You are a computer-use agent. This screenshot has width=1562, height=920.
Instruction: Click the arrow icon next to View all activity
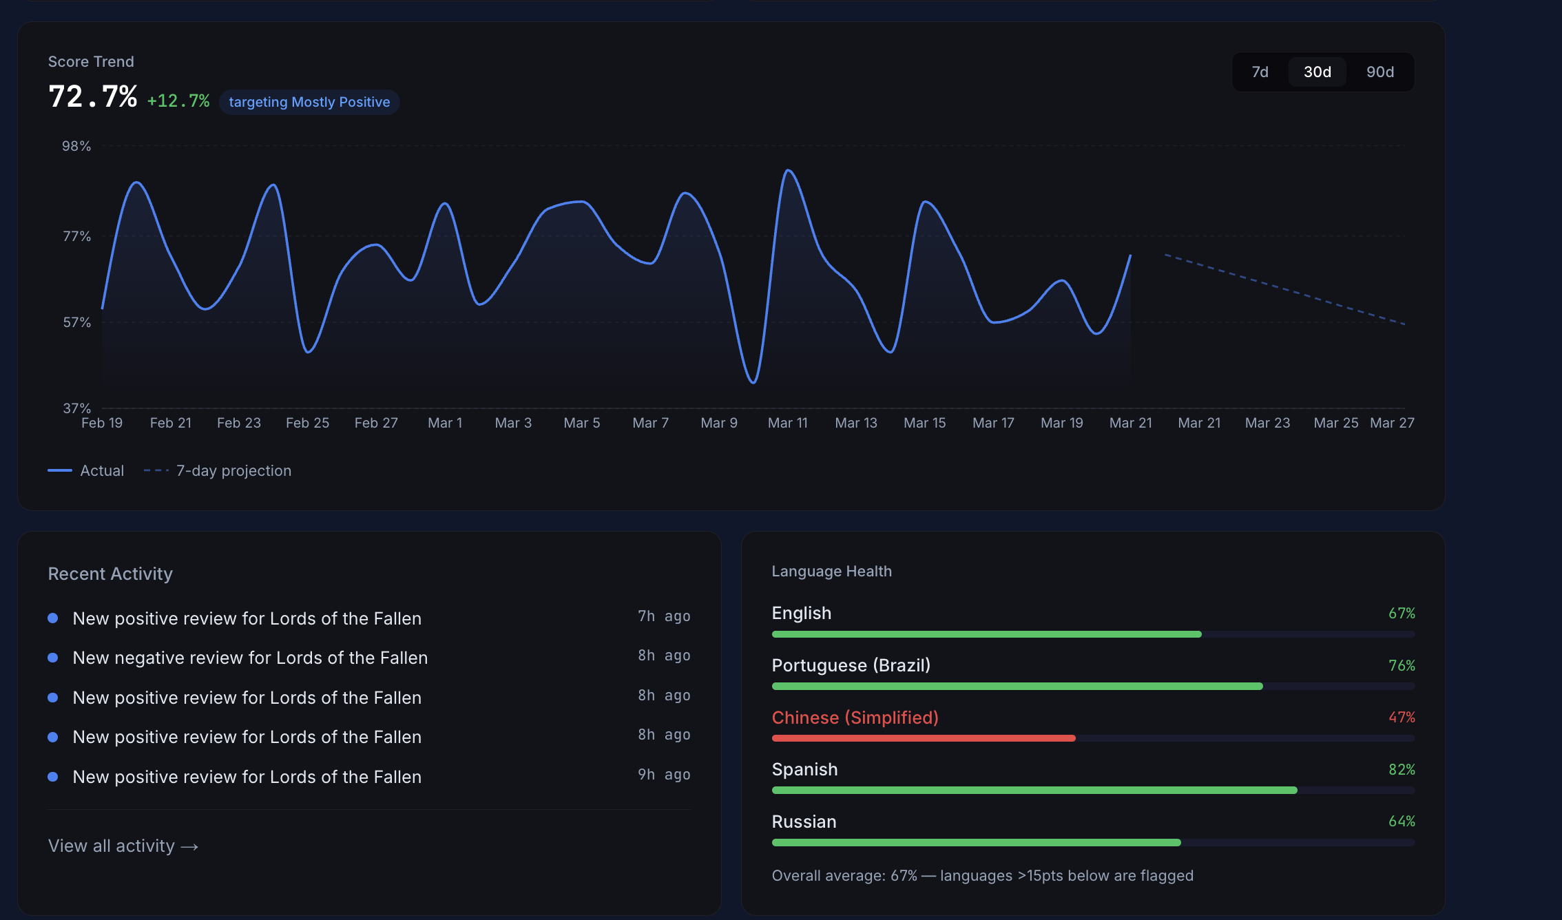click(x=190, y=846)
